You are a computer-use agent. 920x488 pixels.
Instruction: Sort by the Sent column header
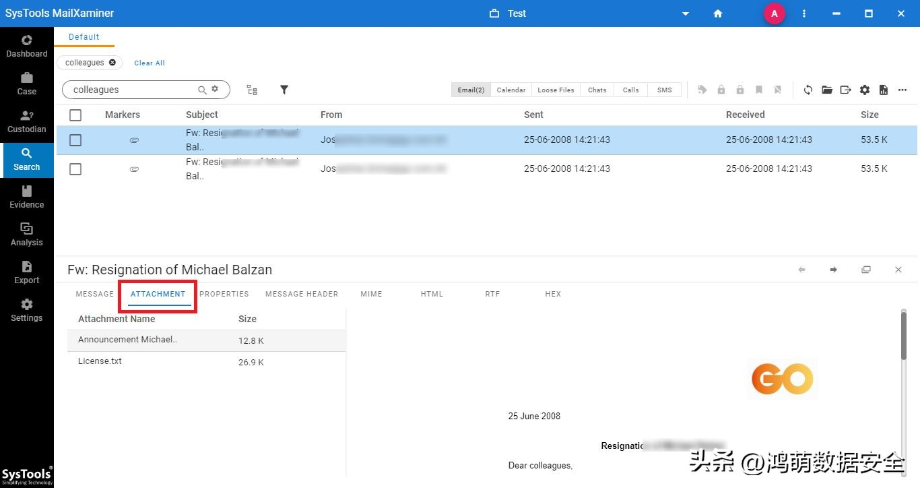coord(533,115)
